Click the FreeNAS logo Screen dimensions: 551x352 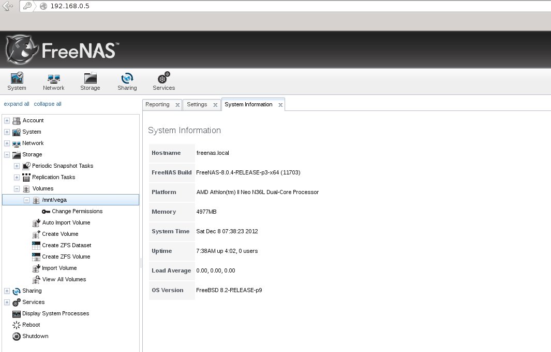(x=63, y=50)
